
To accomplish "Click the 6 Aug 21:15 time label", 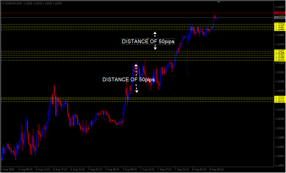I will [x=77, y=169].
